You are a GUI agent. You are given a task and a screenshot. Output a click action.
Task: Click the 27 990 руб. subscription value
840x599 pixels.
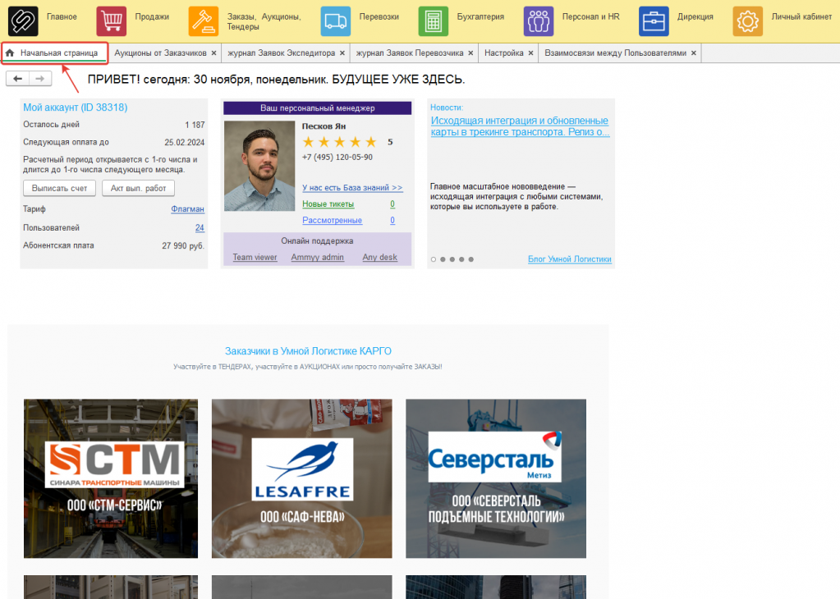pos(183,245)
